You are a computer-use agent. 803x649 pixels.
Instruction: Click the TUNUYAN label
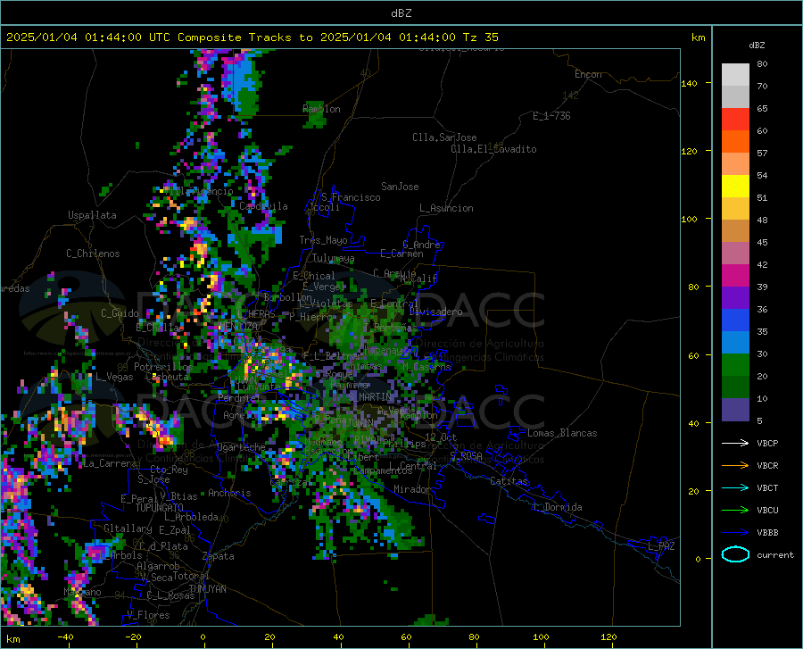pyautogui.click(x=207, y=589)
